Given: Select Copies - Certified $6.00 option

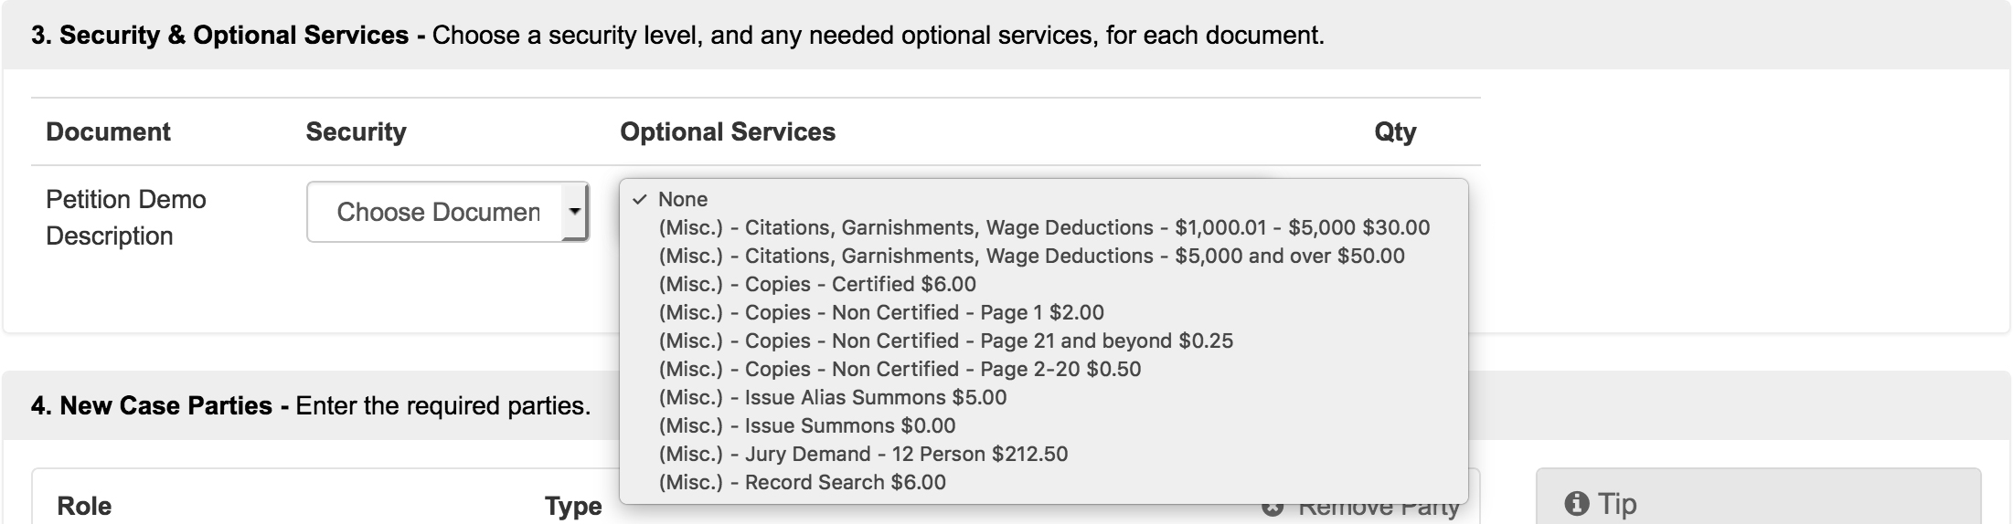Looking at the screenshot, I should (1043, 284).
